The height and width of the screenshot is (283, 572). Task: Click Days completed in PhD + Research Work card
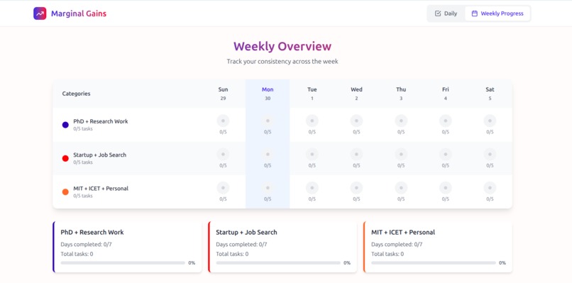click(86, 244)
